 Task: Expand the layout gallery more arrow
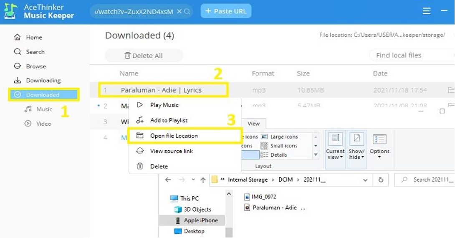tap(316, 154)
